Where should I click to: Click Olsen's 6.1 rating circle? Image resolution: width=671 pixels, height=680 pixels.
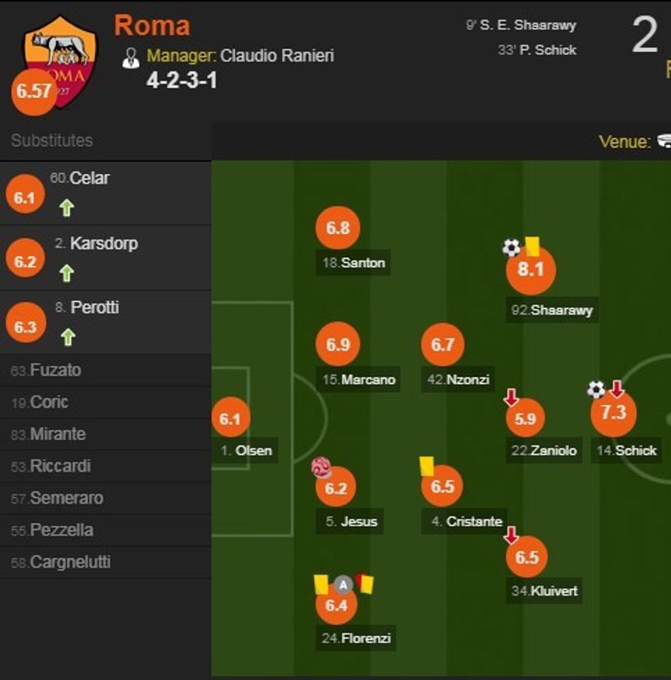[x=231, y=418]
